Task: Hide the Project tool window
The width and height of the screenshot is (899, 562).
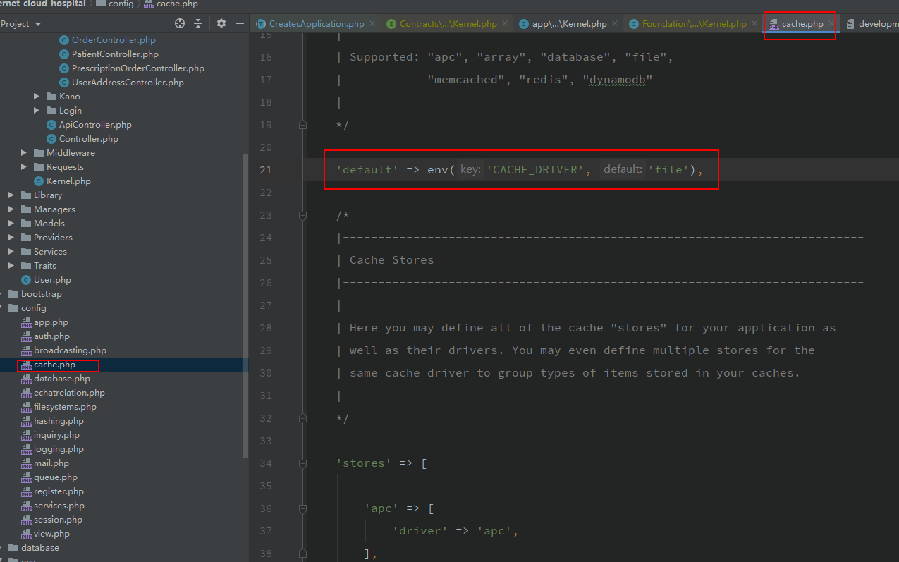Action: coord(240,23)
